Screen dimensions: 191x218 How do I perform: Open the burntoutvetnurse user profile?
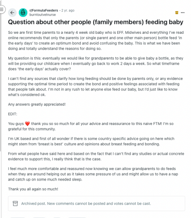(x=43, y=15)
